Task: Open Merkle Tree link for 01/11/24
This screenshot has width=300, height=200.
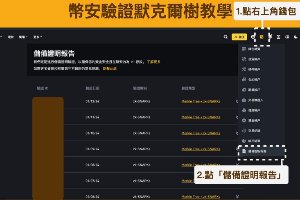Action: [x=201, y=117]
